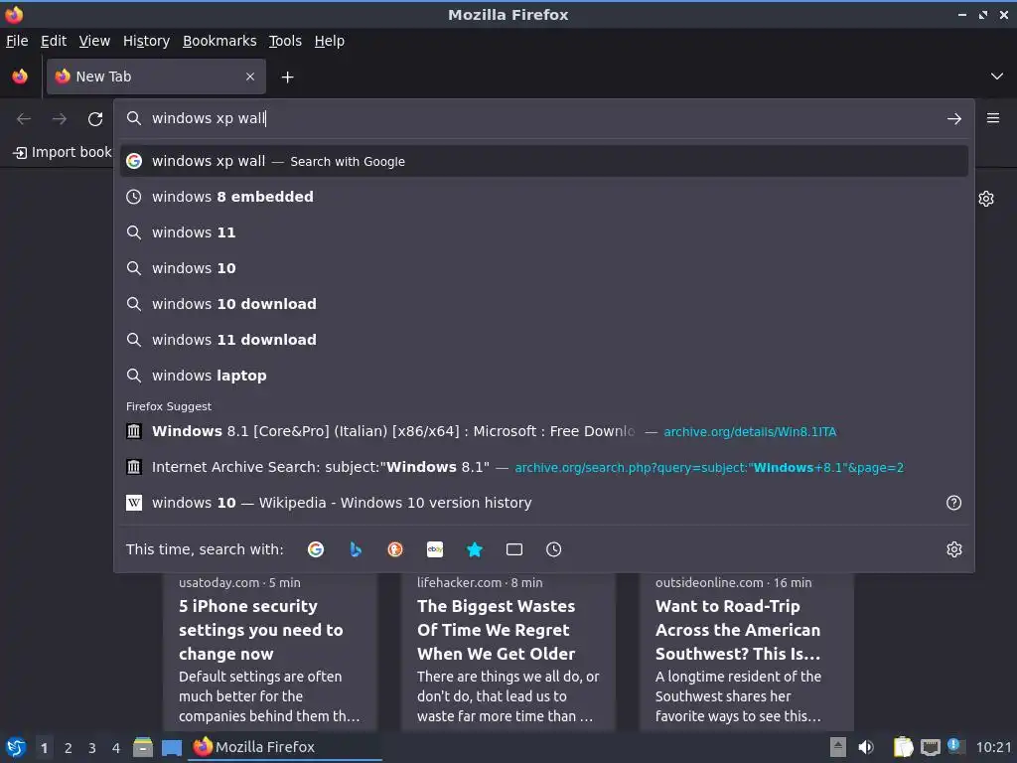Select 'windows xp wall' Search with Google row
This screenshot has height=763, width=1017.
pyautogui.click(x=544, y=161)
